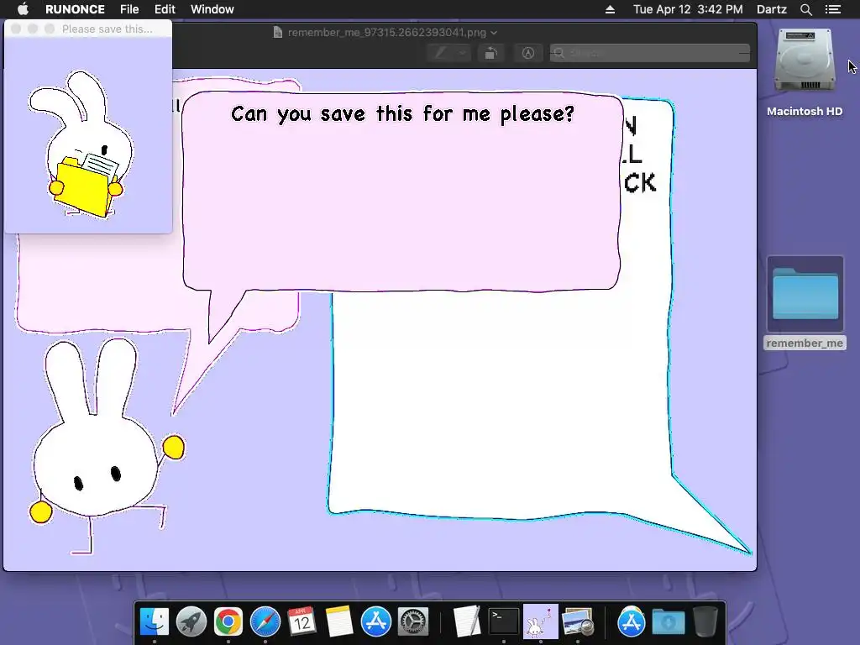Open Notification Center list icon
This screenshot has height=645, width=860.
[x=833, y=9]
